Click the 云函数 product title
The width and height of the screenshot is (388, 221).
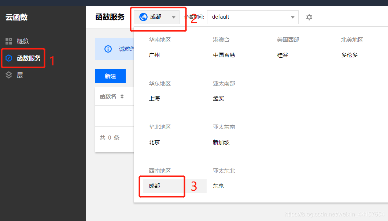16,17
